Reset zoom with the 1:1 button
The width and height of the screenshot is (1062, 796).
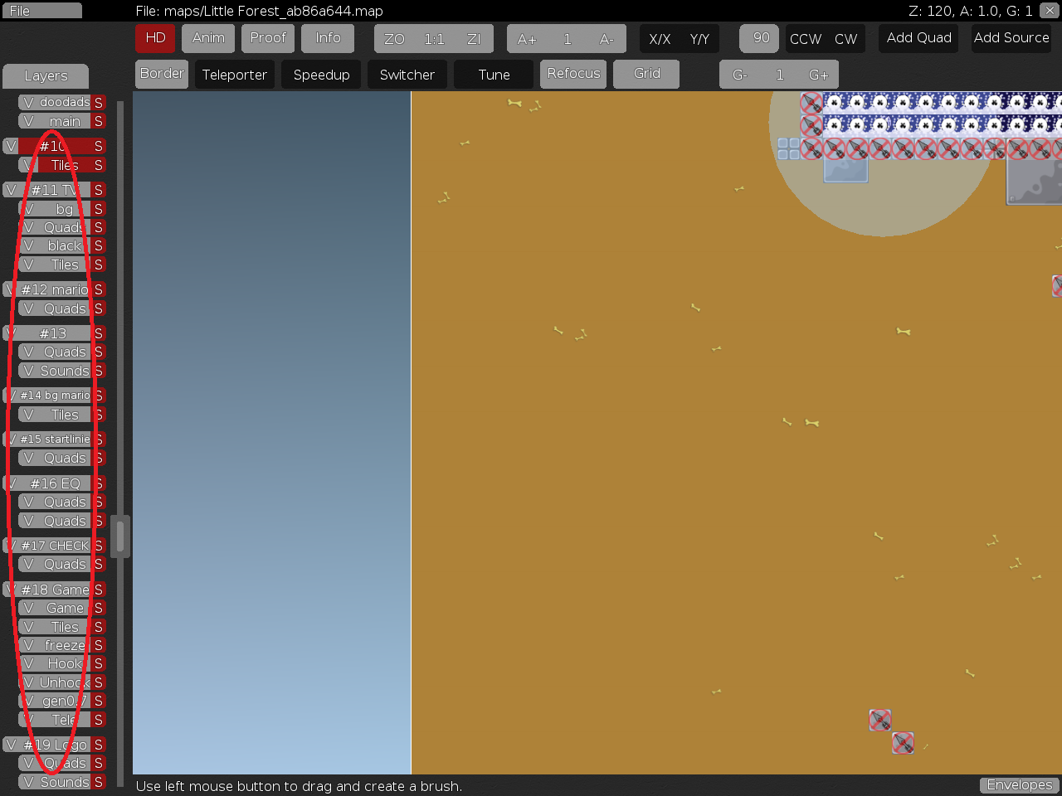pos(434,39)
